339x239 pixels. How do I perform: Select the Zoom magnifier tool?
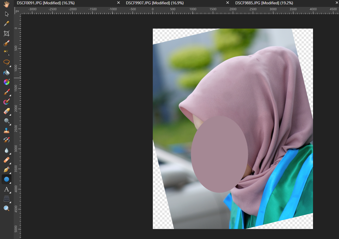(x=7, y=208)
